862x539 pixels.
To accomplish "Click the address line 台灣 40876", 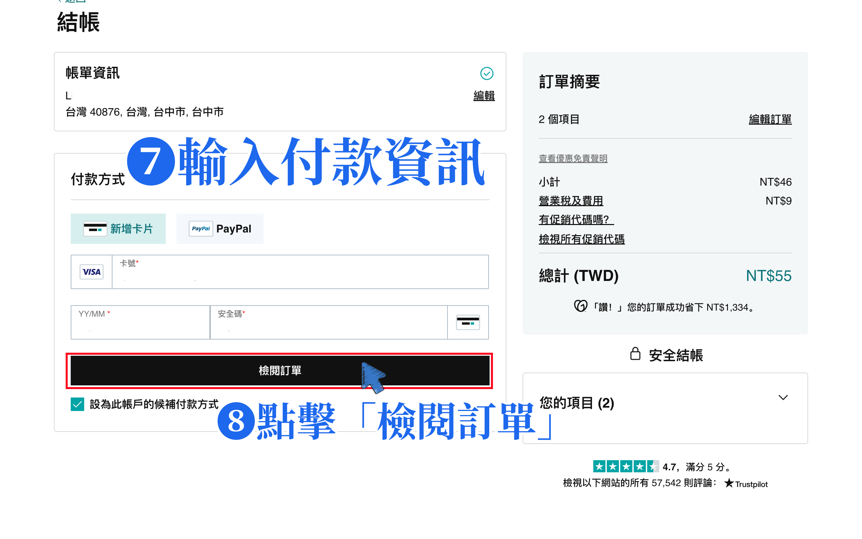I will click(x=144, y=112).
